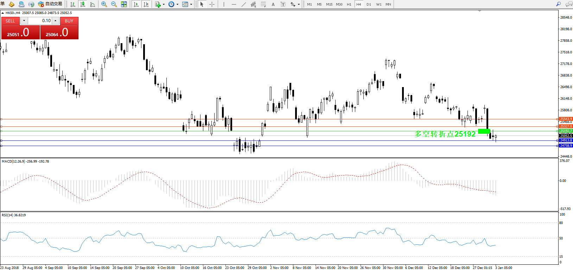Screen dimensions: 573x270
Task: Expand the chart templates dropdown arrow
Action: (x=191, y=5)
